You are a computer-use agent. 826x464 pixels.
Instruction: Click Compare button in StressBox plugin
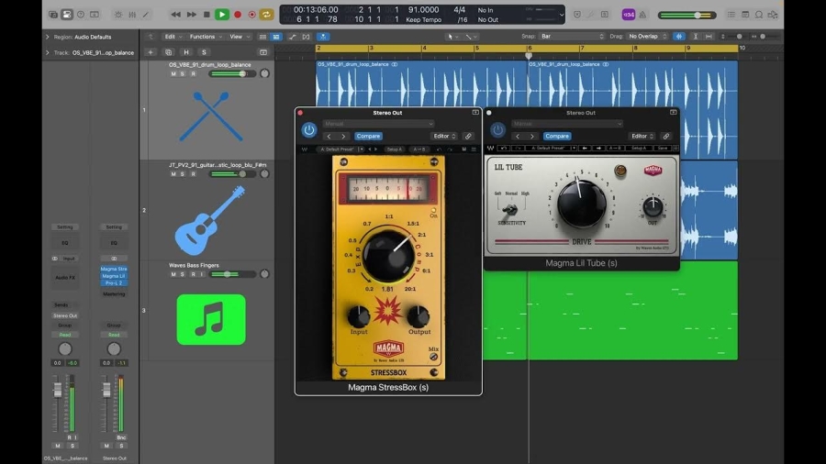[x=368, y=137]
